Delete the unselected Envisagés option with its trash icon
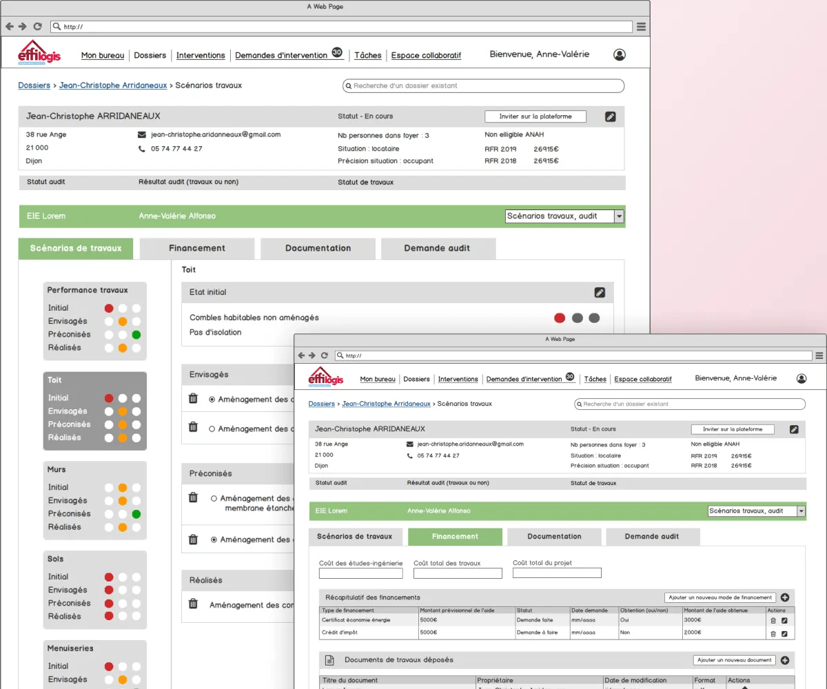Viewport: 827px width, 689px height. (x=193, y=427)
